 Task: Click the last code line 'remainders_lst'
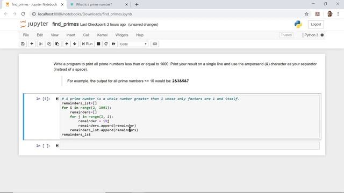(x=76, y=135)
